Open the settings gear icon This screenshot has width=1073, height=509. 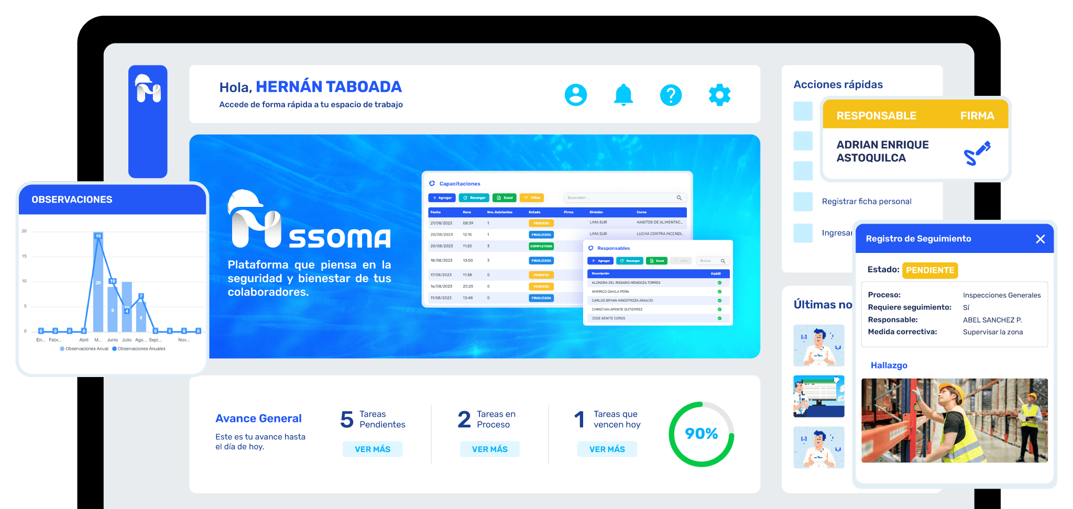719,95
